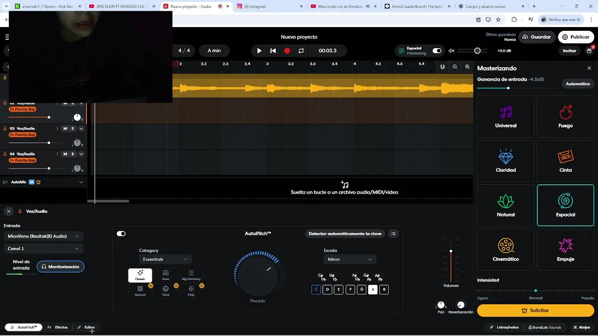The height and width of the screenshot is (336, 598).
Task: Zoom in on the timeline
Action: [467, 67]
